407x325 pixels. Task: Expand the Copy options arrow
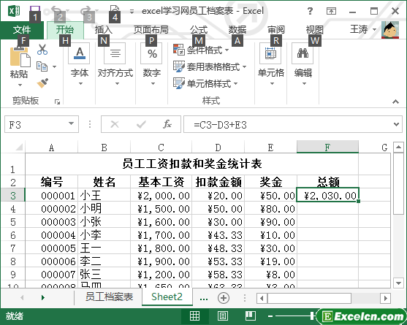point(55,66)
